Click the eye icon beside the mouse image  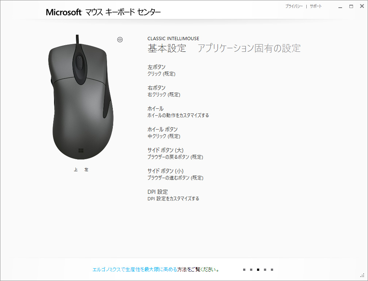click(x=120, y=40)
